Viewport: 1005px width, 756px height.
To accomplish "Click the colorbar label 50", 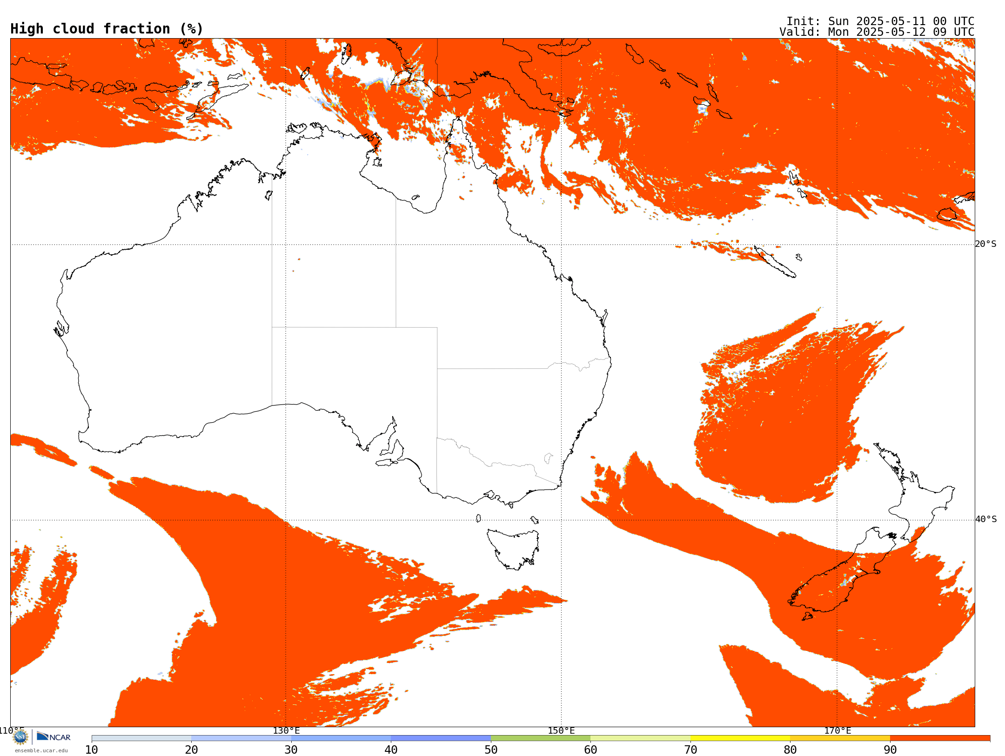I will click(491, 749).
